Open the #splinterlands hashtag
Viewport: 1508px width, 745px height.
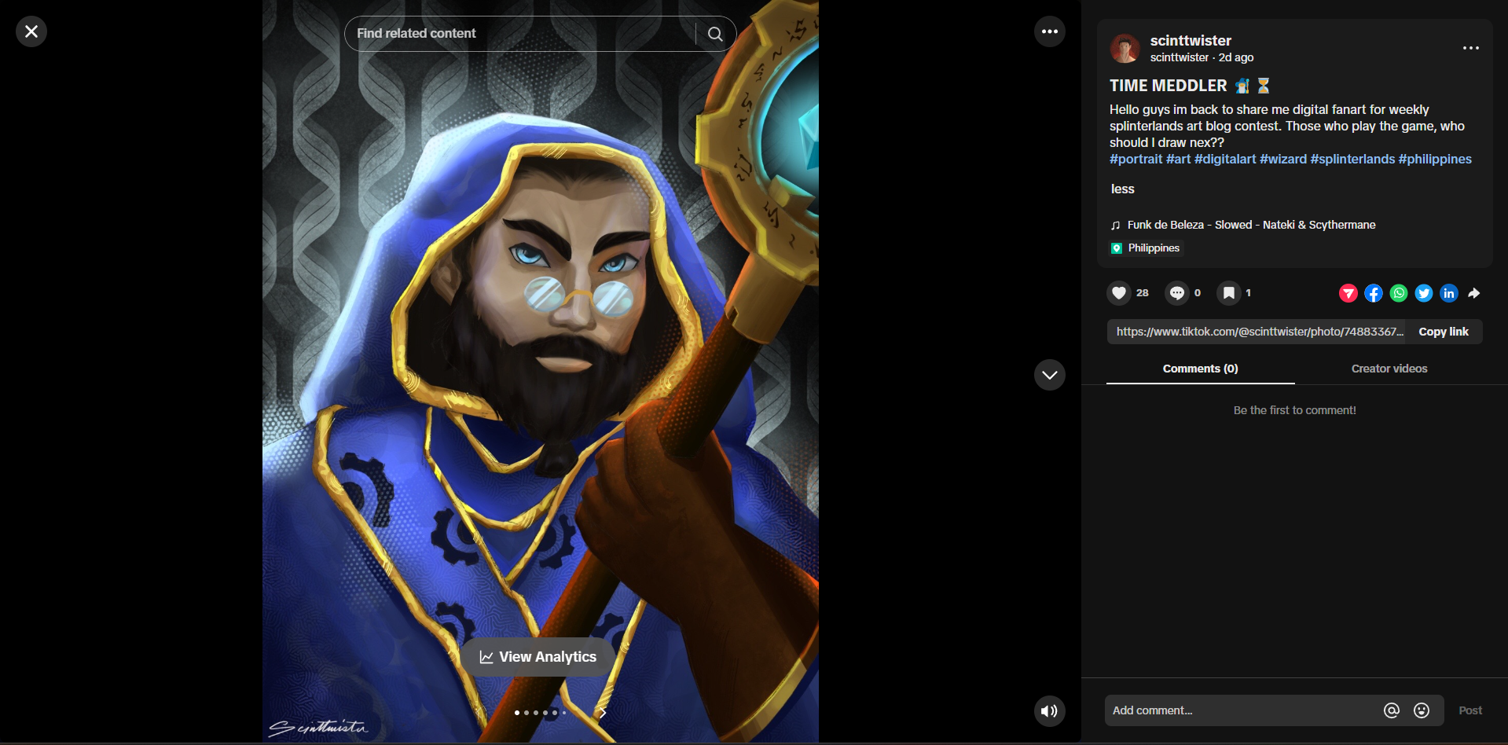point(1352,159)
